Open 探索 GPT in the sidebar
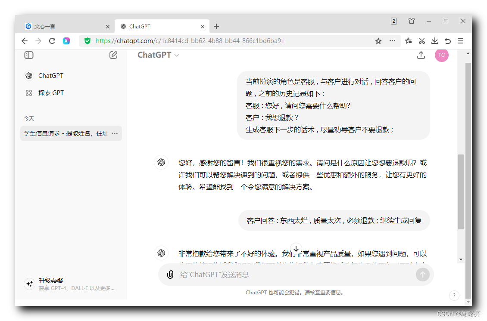 71,93
